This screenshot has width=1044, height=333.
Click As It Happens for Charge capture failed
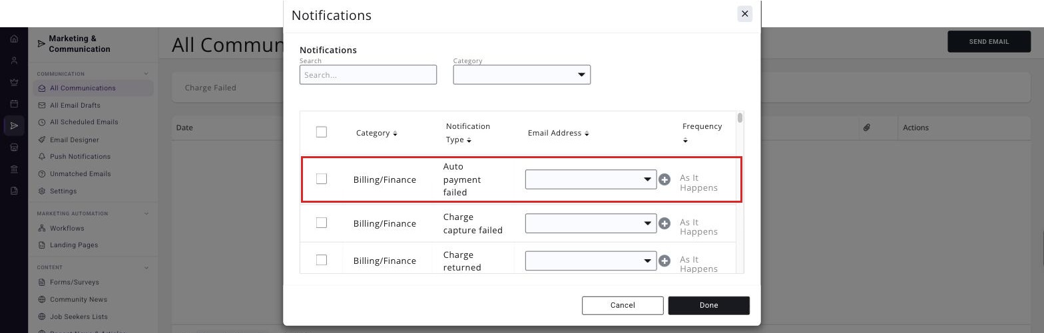tap(698, 227)
